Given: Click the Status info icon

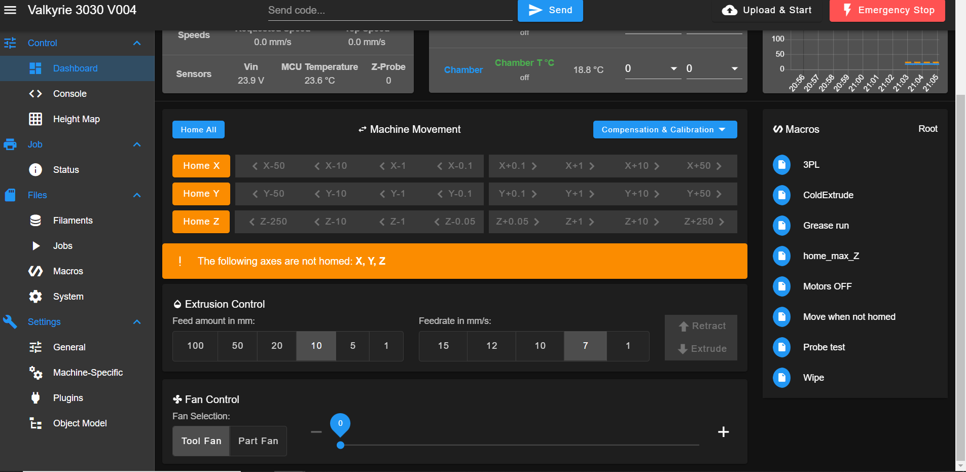Looking at the screenshot, I should click(35, 170).
